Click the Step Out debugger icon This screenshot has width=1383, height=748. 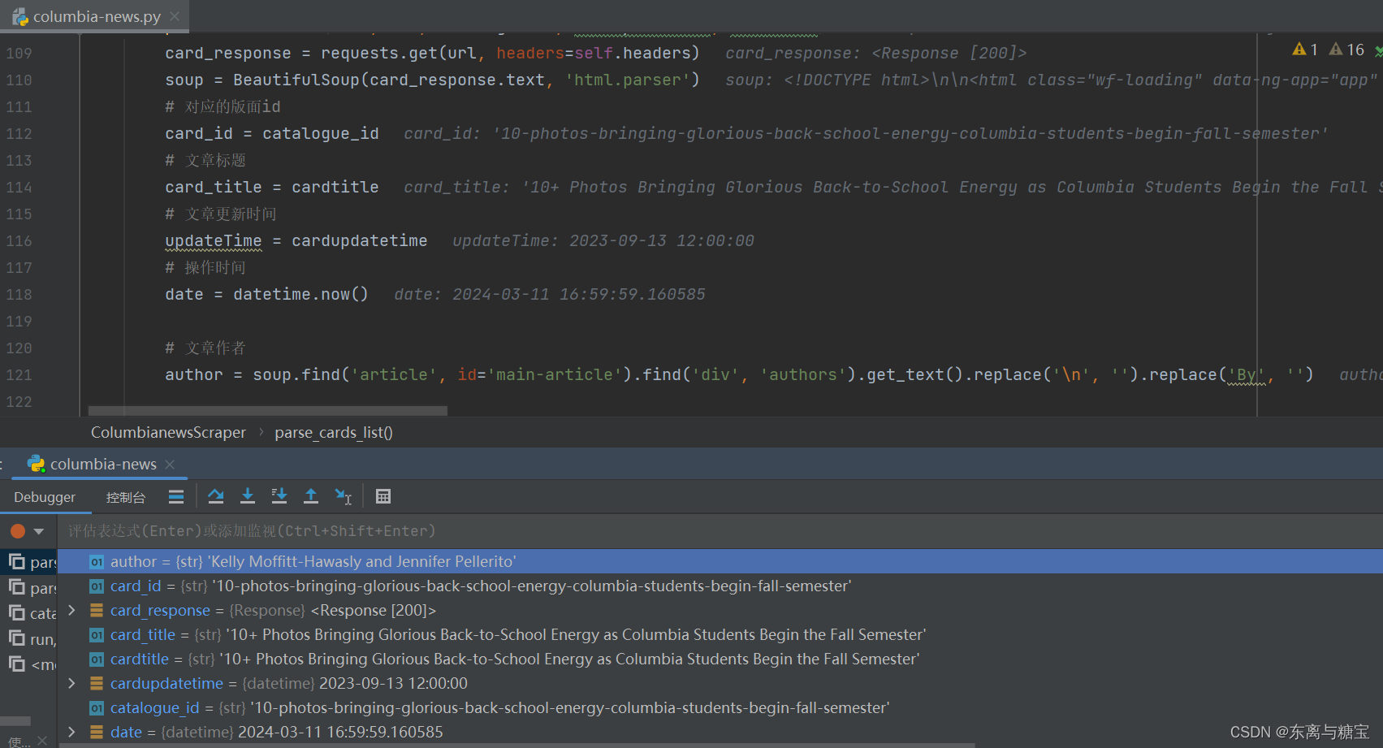coord(311,496)
